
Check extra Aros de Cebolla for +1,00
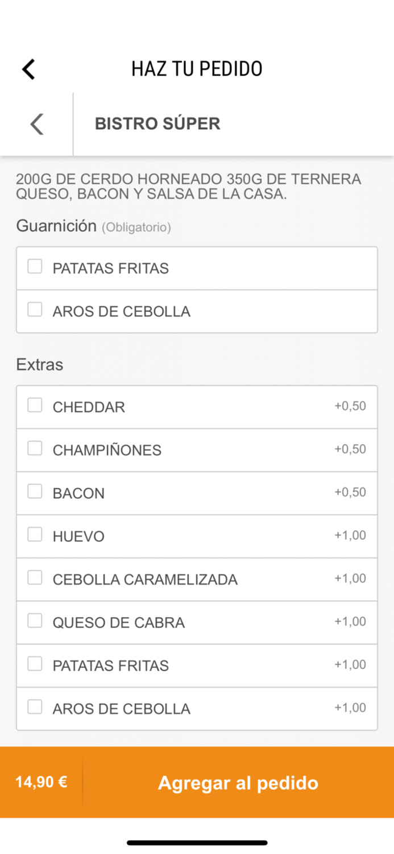pyautogui.click(x=35, y=707)
